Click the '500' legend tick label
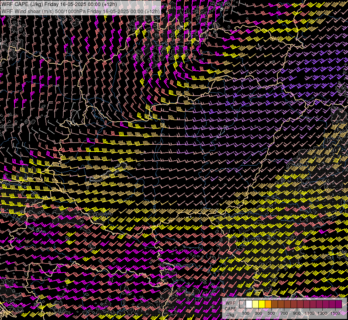Screen dimensions: 348x320 click(x=271, y=313)
